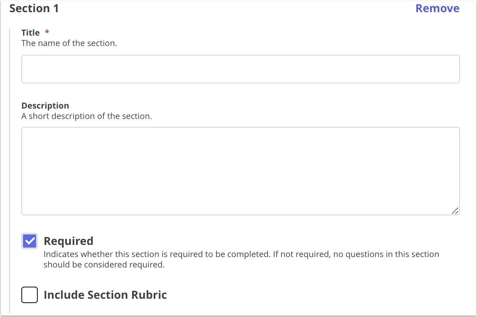Click the Title label
The height and width of the screenshot is (317, 477).
[30, 32]
